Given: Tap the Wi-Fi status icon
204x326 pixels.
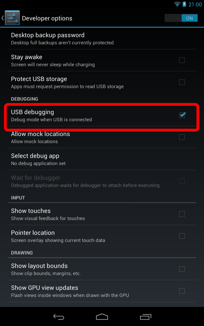Looking at the screenshot, I should (177, 4).
